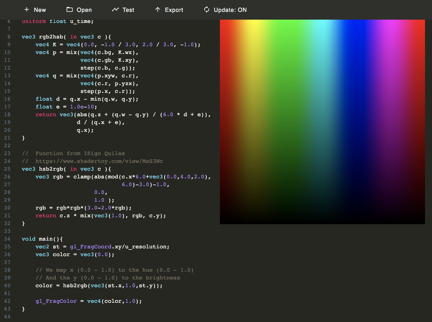Screen dimensions: 432x322
Task: Click the folder icon beside Open
Action: click(70, 10)
